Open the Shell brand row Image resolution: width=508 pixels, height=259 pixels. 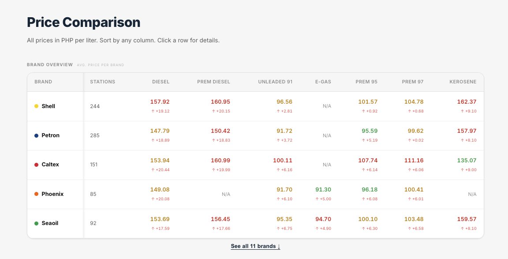[255, 106]
